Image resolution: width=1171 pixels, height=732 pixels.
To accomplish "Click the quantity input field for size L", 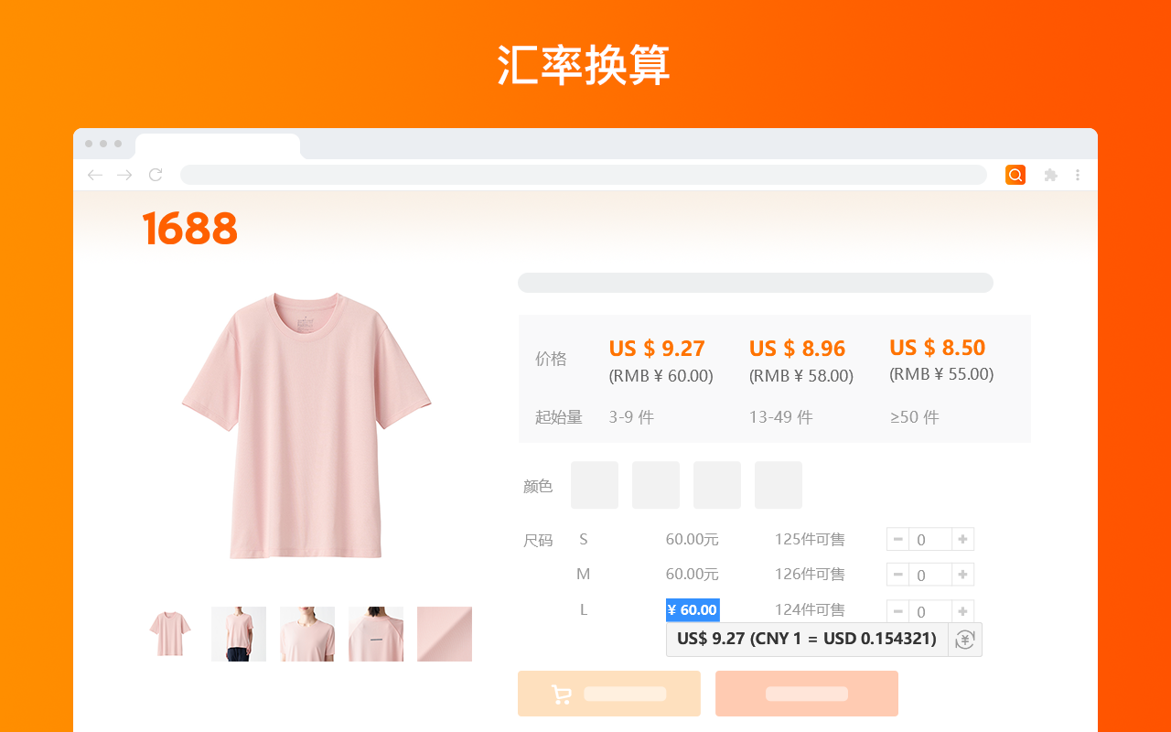I will point(929,611).
